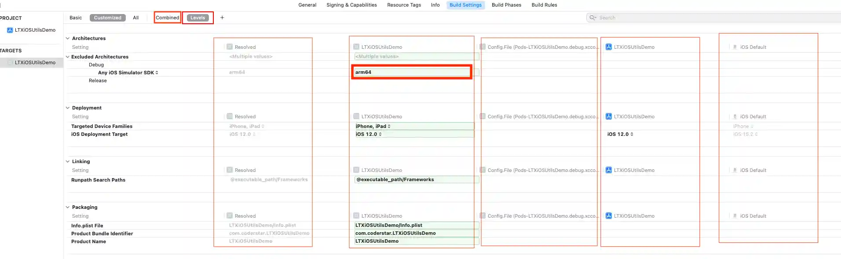This screenshot has width=841, height=259.
Task: Click the search magnifier icon
Action: [592, 18]
